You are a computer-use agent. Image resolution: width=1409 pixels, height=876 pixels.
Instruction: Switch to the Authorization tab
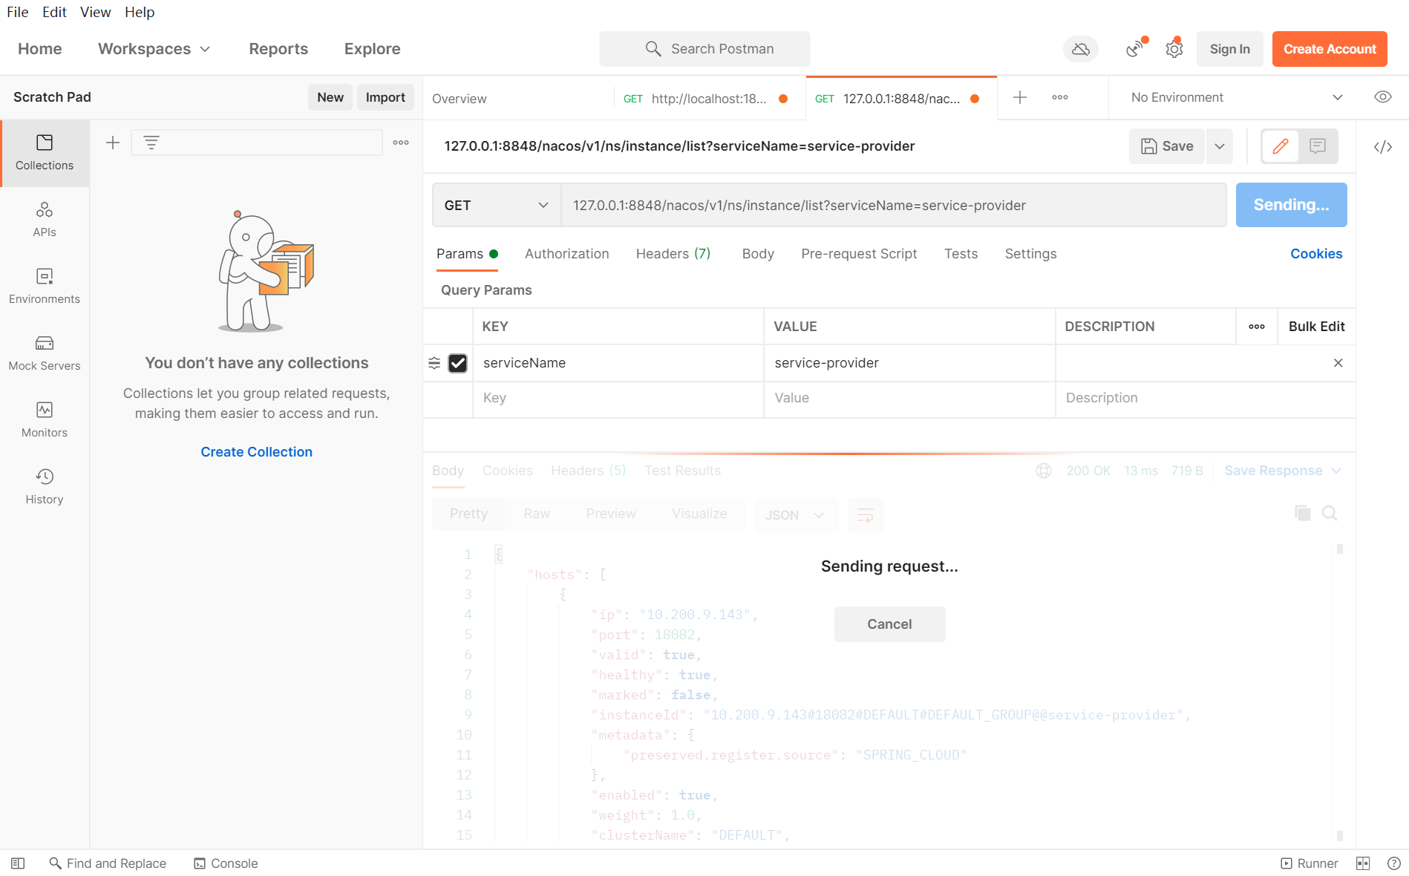(x=566, y=254)
